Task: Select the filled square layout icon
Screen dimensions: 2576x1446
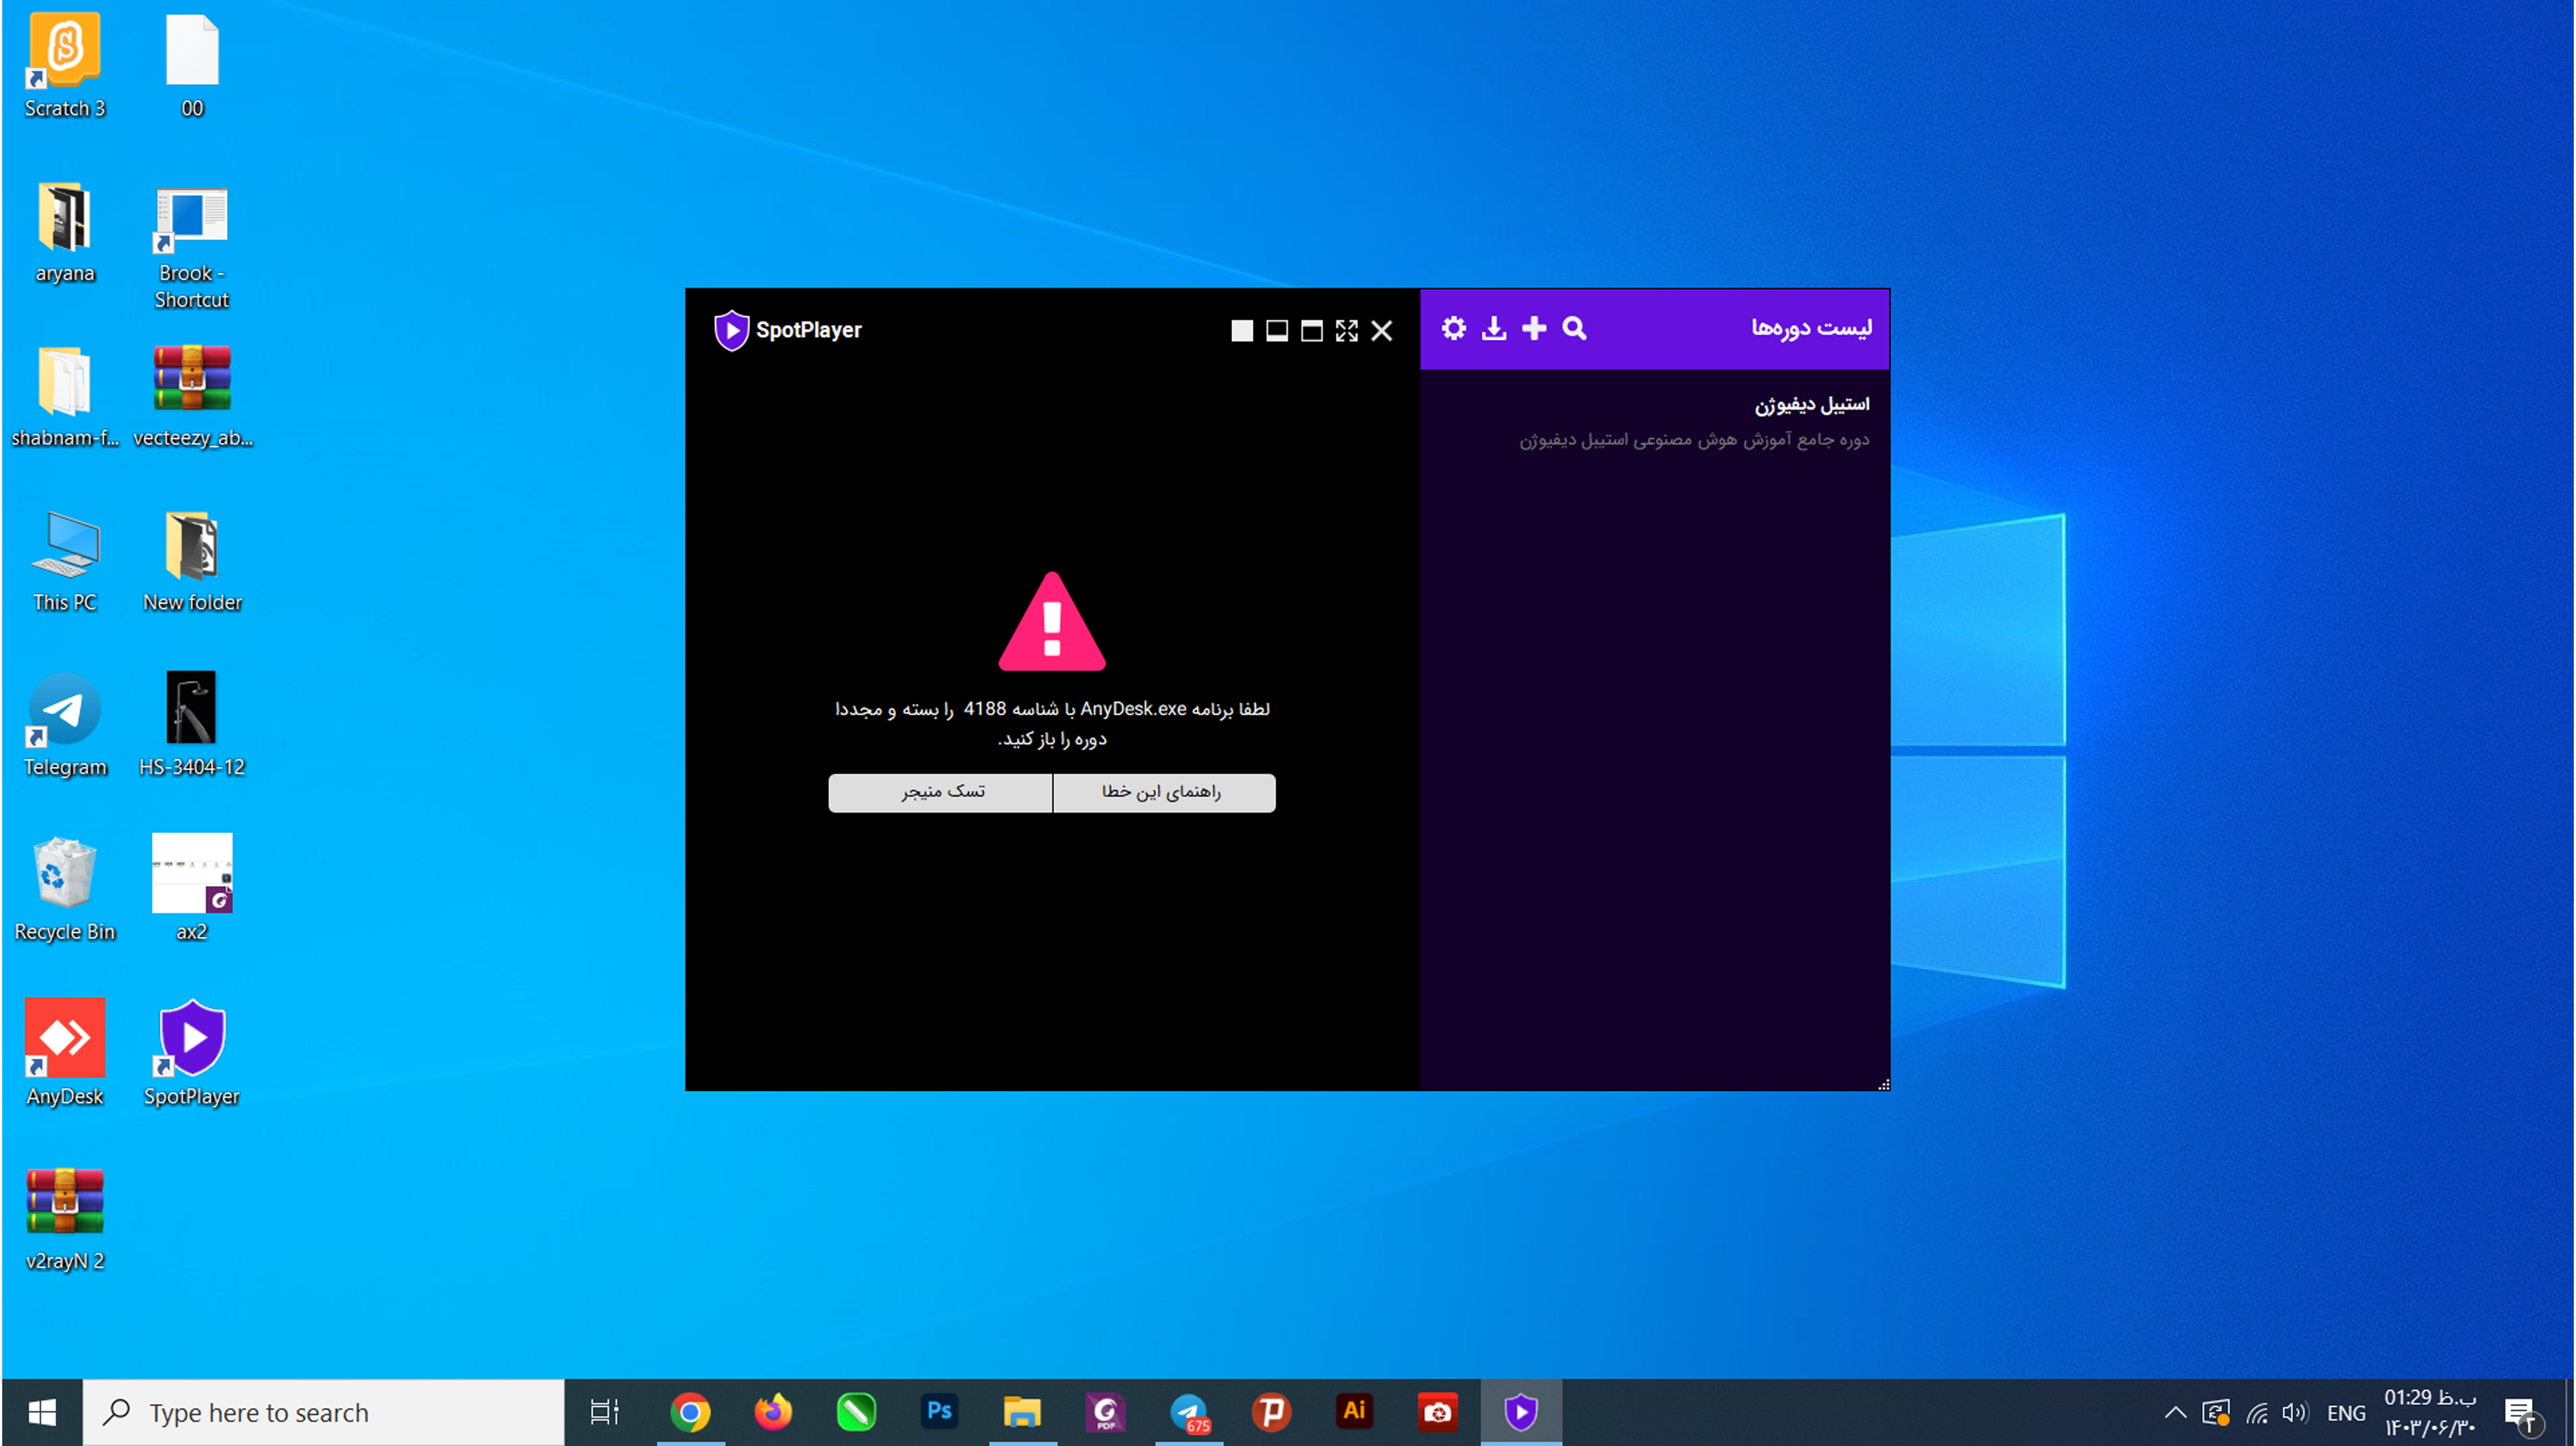Action: 1241,331
